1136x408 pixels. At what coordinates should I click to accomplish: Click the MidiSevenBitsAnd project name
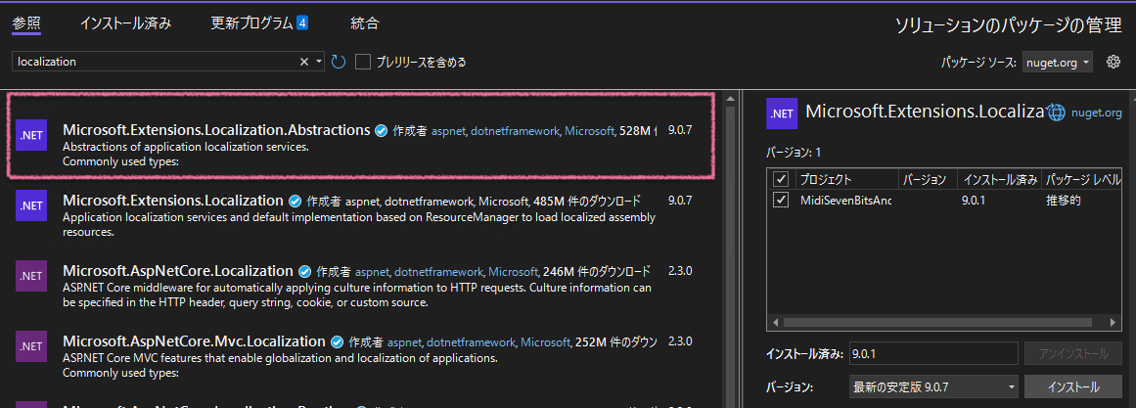point(845,201)
